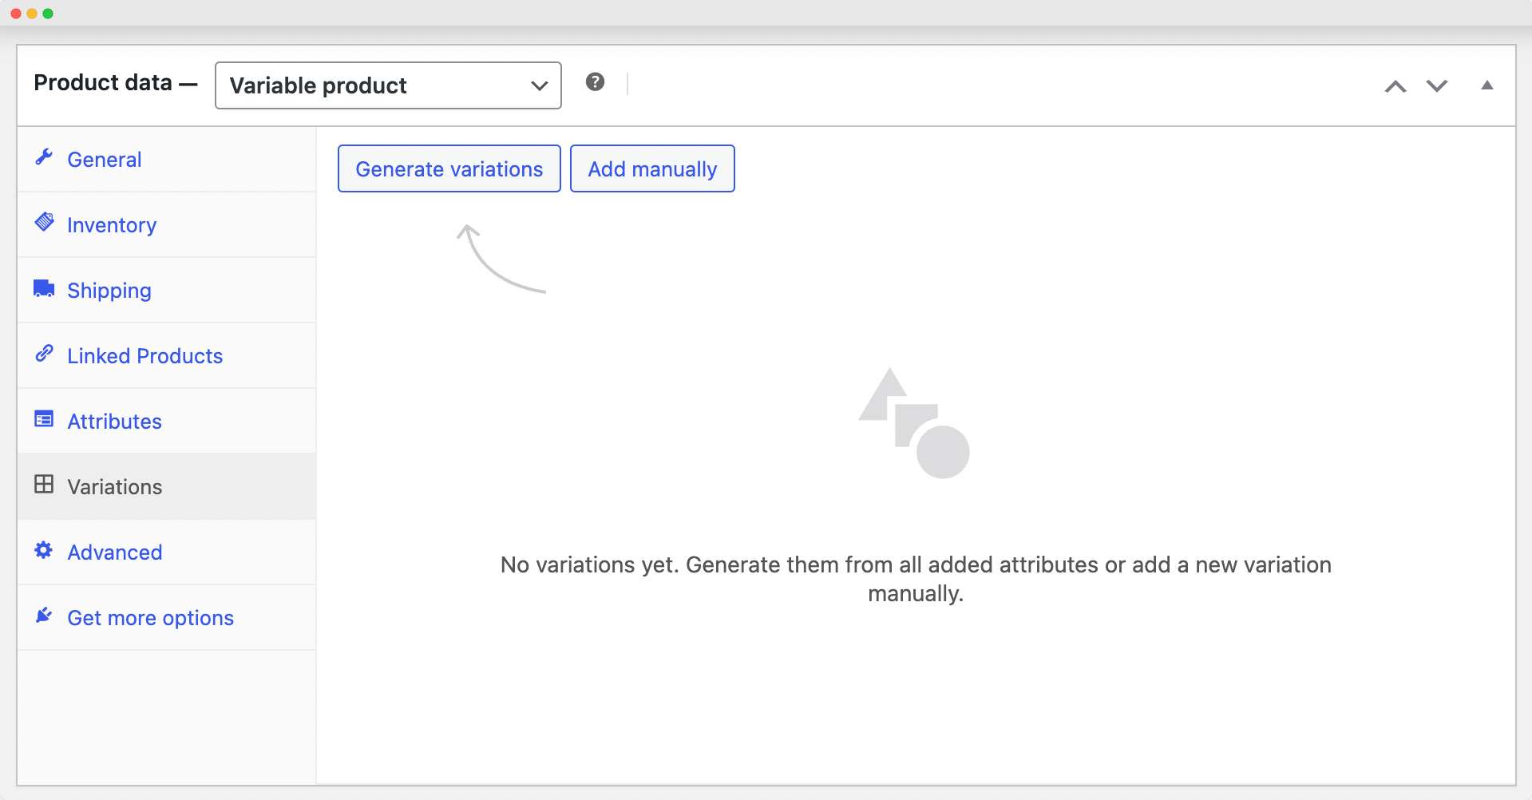Select the Attributes tab label
This screenshot has height=800, width=1532.
114,422
